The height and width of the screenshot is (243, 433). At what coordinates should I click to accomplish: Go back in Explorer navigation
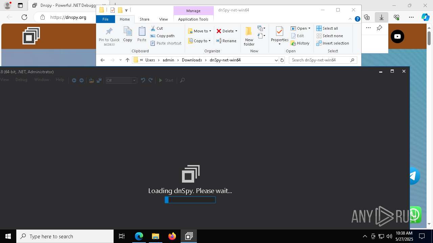102,60
